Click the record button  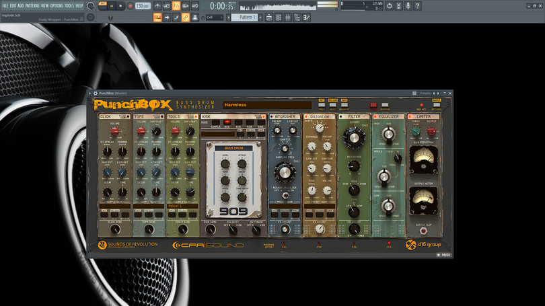point(130,6)
